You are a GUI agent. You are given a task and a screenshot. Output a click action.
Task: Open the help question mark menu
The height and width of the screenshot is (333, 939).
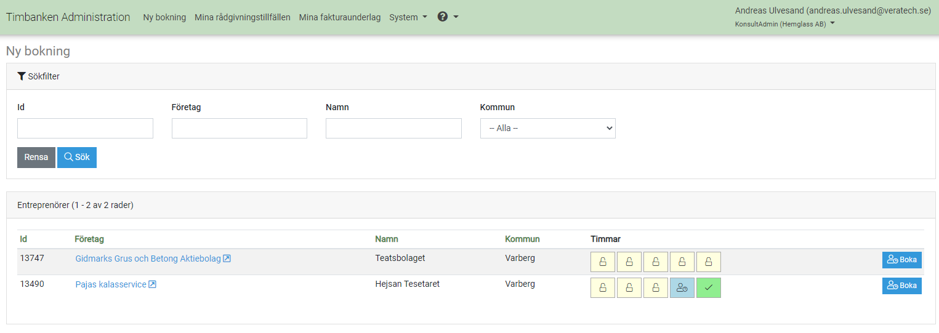click(x=448, y=17)
